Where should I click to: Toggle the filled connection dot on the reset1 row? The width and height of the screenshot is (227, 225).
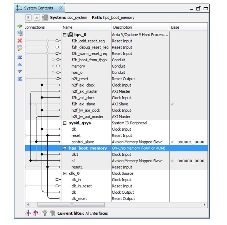(x=47, y=167)
